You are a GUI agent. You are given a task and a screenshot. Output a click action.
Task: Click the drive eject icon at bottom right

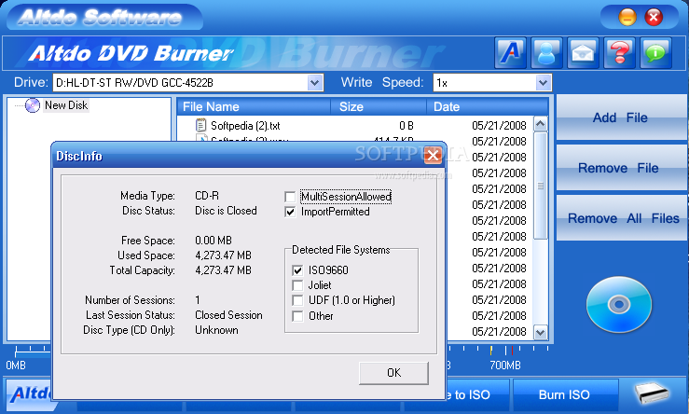(x=653, y=393)
